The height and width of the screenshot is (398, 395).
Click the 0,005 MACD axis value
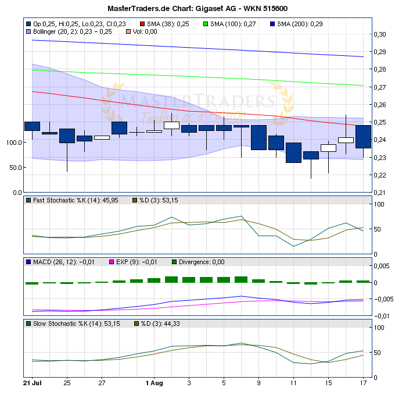coord(381,266)
